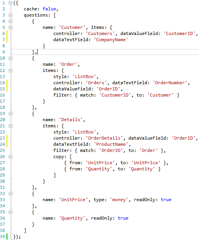The height and width of the screenshot is (245, 199).
Task: Collapse the copy array on line 26
Action: click(x=10, y=157)
